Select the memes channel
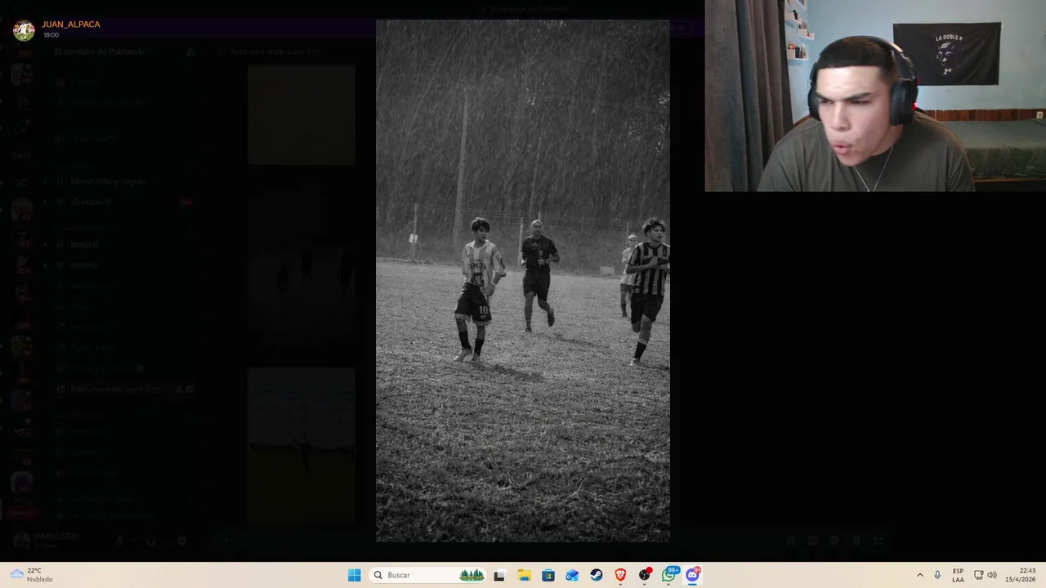The image size is (1046, 588). (124, 265)
